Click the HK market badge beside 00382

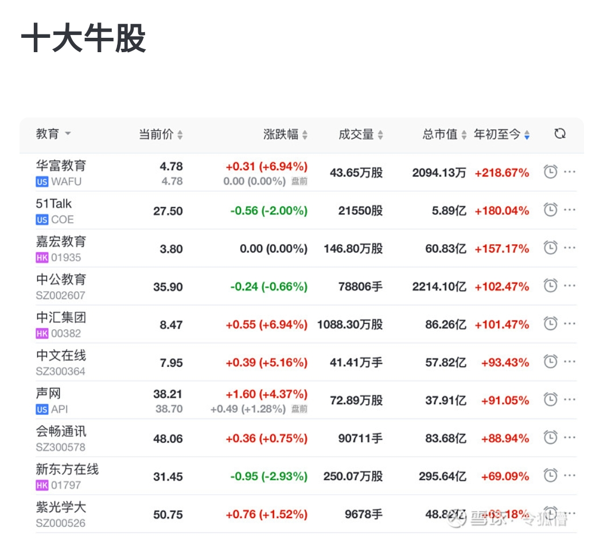click(42, 334)
